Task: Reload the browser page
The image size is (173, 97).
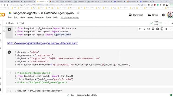Action: [4, 5]
